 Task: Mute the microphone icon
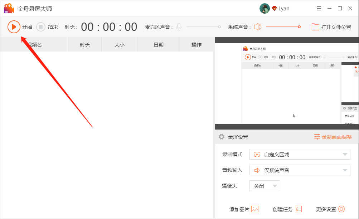(179, 27)
